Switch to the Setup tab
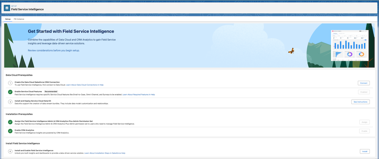Screen dimensions: 379x159 8,19
